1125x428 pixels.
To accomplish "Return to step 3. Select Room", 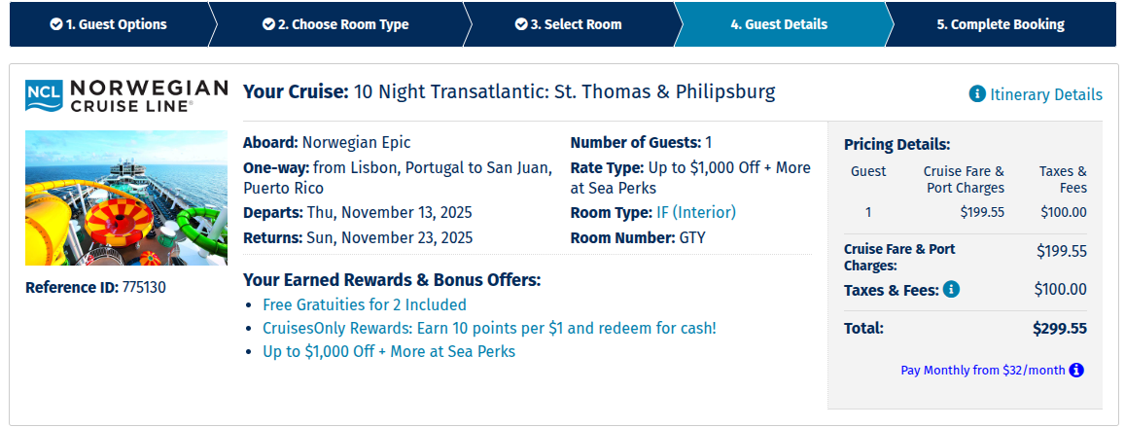I will click(576, 24).
